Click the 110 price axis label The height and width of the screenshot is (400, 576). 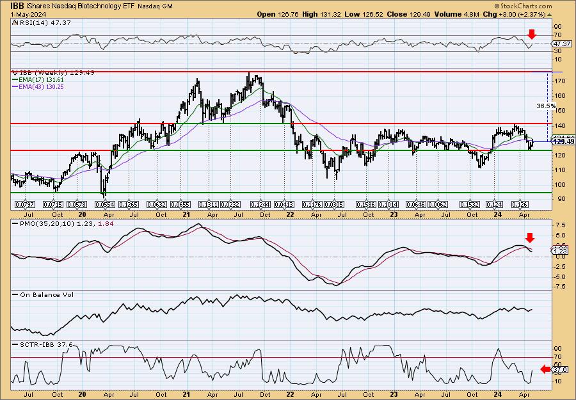tap(561, 170)
